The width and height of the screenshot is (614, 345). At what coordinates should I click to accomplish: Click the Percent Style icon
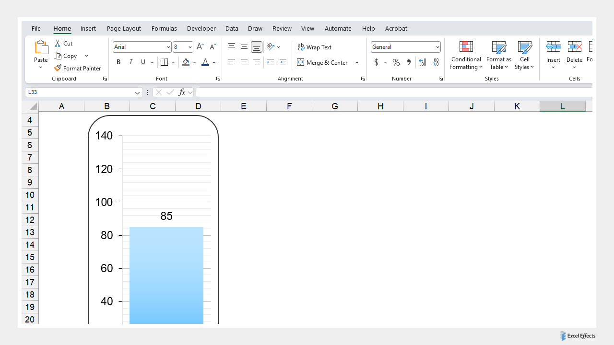coord(396,63)
